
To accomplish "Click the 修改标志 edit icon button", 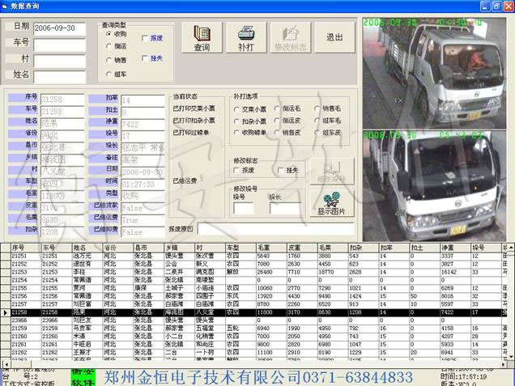I will [290, 37].
